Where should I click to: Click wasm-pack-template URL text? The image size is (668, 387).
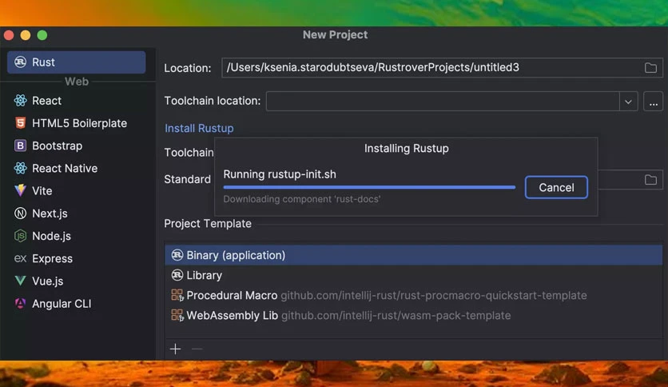[396, 315]
